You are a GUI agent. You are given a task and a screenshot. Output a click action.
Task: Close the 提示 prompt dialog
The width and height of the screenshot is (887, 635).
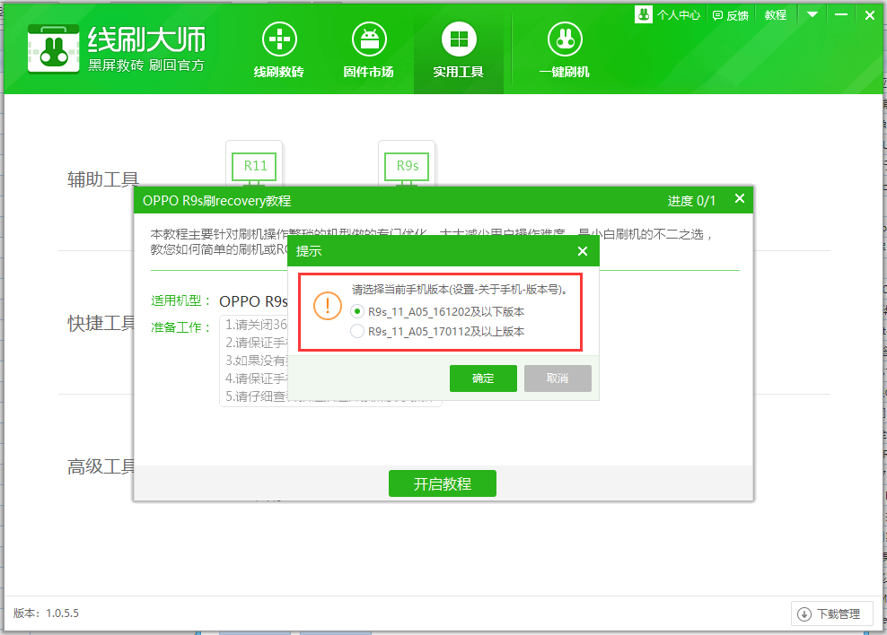(x=583, y=251)
